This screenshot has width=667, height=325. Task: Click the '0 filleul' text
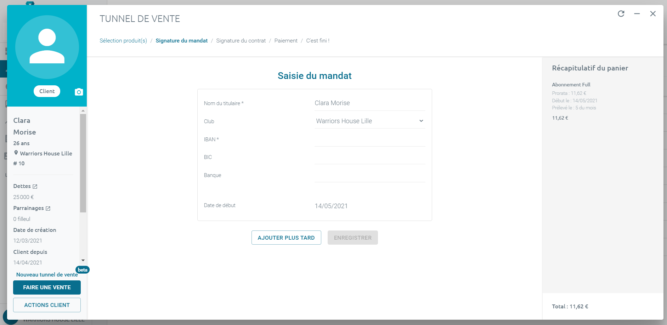coord(22,219)
